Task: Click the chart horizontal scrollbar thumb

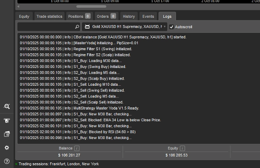Action: [x=91, y=6]
